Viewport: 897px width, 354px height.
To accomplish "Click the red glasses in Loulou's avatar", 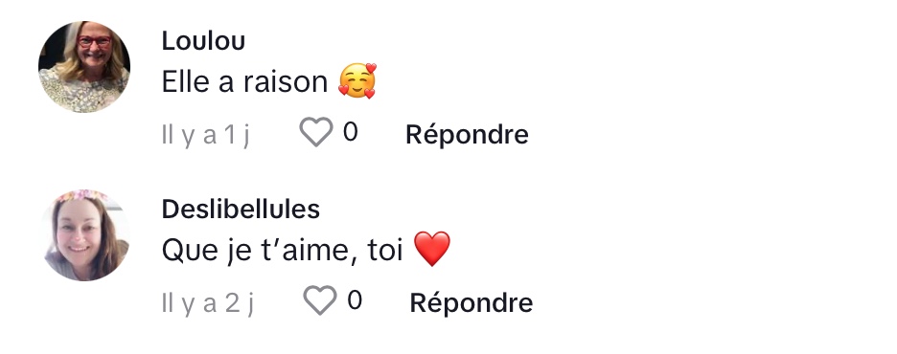I will coord(94,42).
